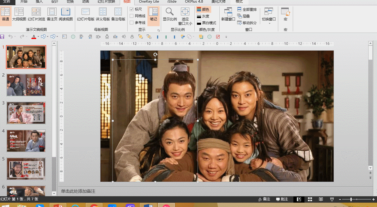The height and width of the screenshot is (207, 377).
Task: Open Outline view (大纲视图)
Action: 19,15
